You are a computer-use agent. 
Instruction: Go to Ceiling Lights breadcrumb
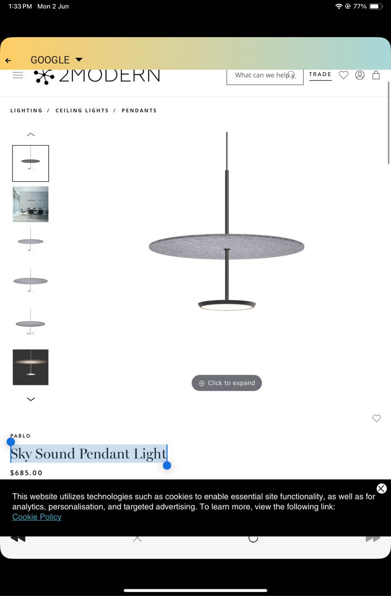(82, 111)
